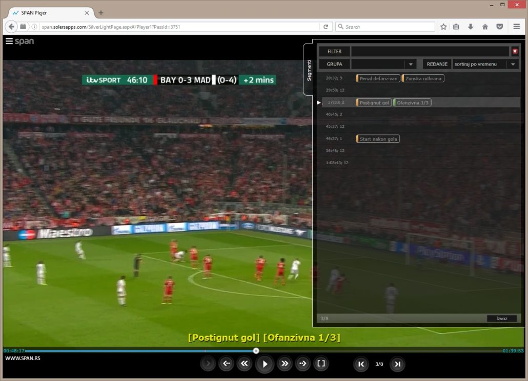The width and height of the screenshot is (528, 381).
Task: Open the Pocket shield icon
Action: [500, 27]
